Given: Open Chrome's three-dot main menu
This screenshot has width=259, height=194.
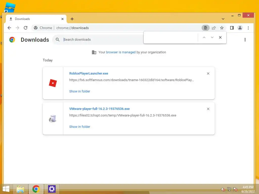Looking at the screenshot, I should (x=248, y=28).
